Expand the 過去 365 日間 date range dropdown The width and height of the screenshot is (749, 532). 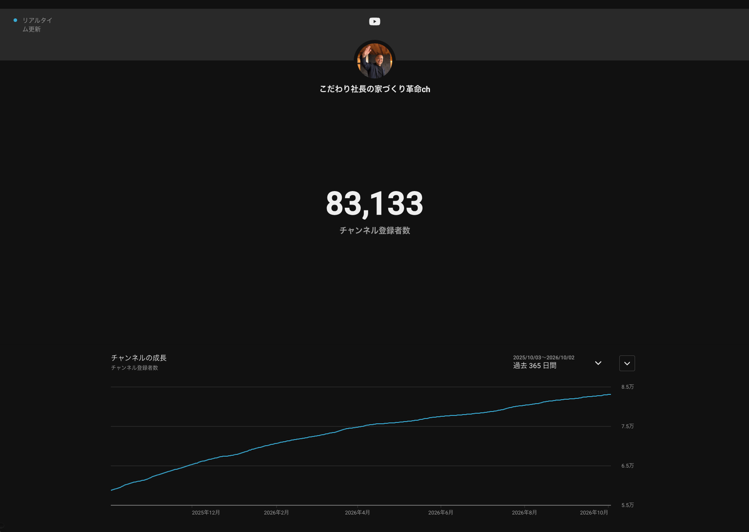click(598, 363)
